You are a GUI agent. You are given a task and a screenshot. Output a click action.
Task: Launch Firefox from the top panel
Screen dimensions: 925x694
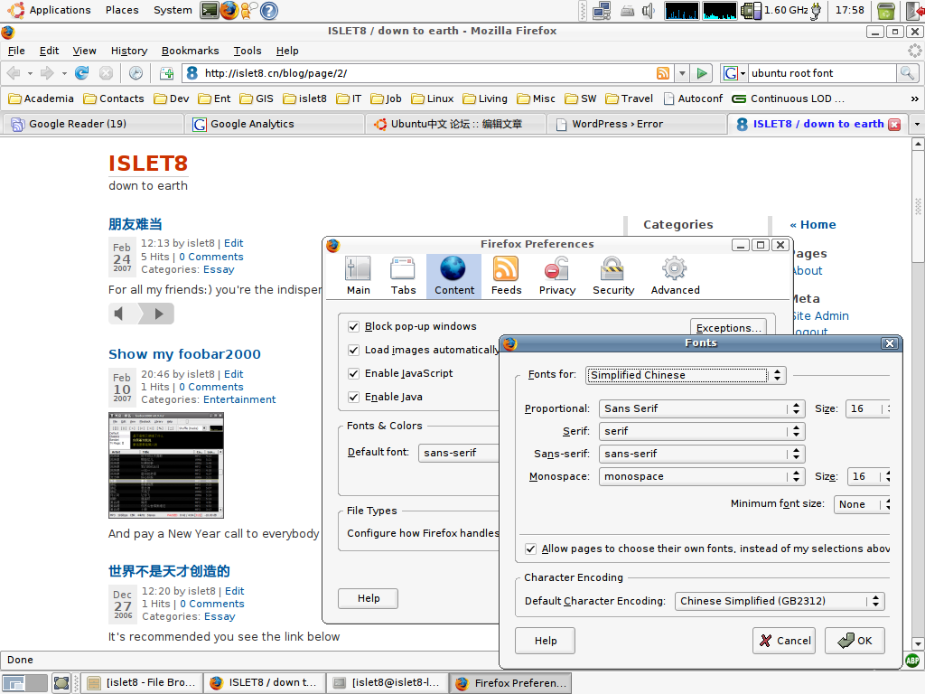pos(229,10)
